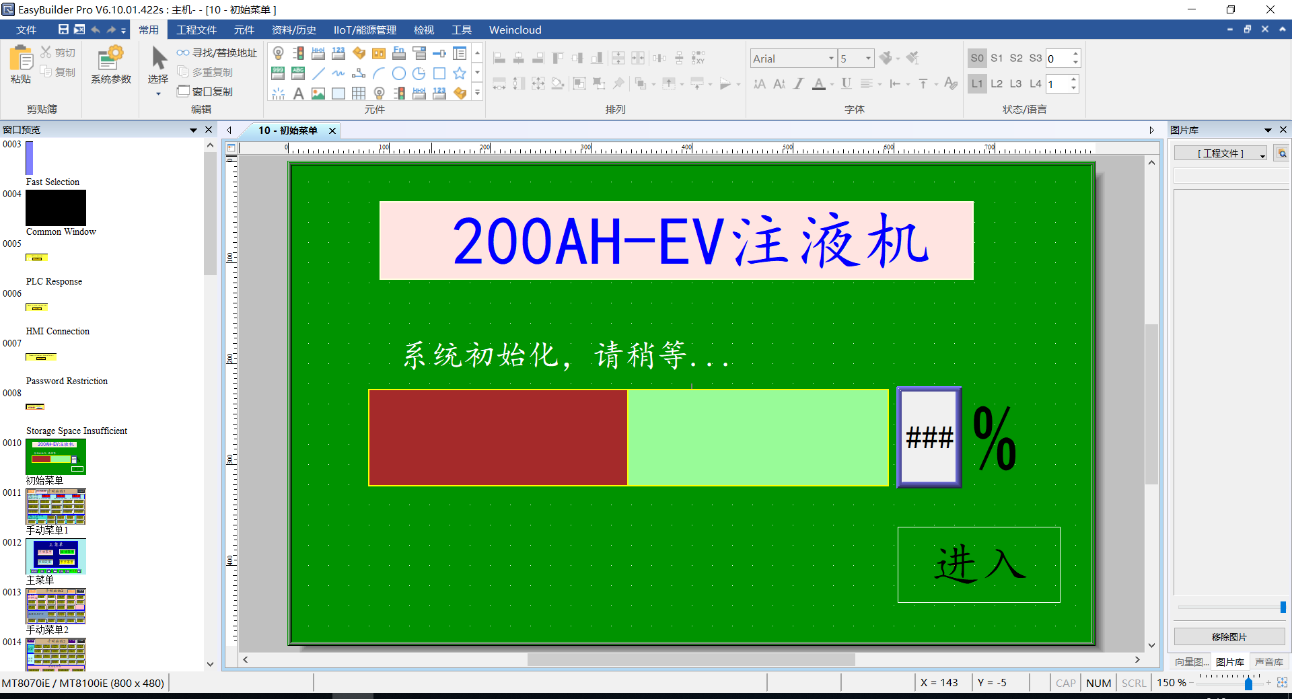This screenshot has width=1292, height=699.
Task: Insert a picture object from toolbar
Action: click(x=318, y=94)
